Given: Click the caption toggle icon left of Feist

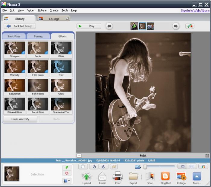Looking at the screenshot, I should pos(79,156).
